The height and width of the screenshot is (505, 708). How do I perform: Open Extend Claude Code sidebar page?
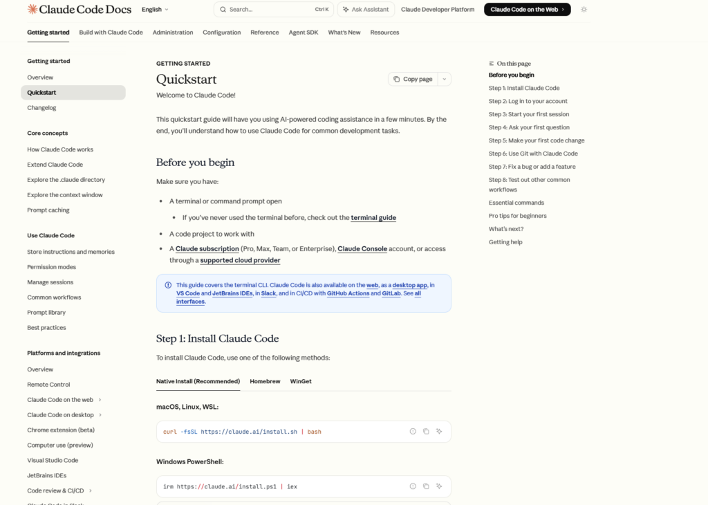[55, 165]
